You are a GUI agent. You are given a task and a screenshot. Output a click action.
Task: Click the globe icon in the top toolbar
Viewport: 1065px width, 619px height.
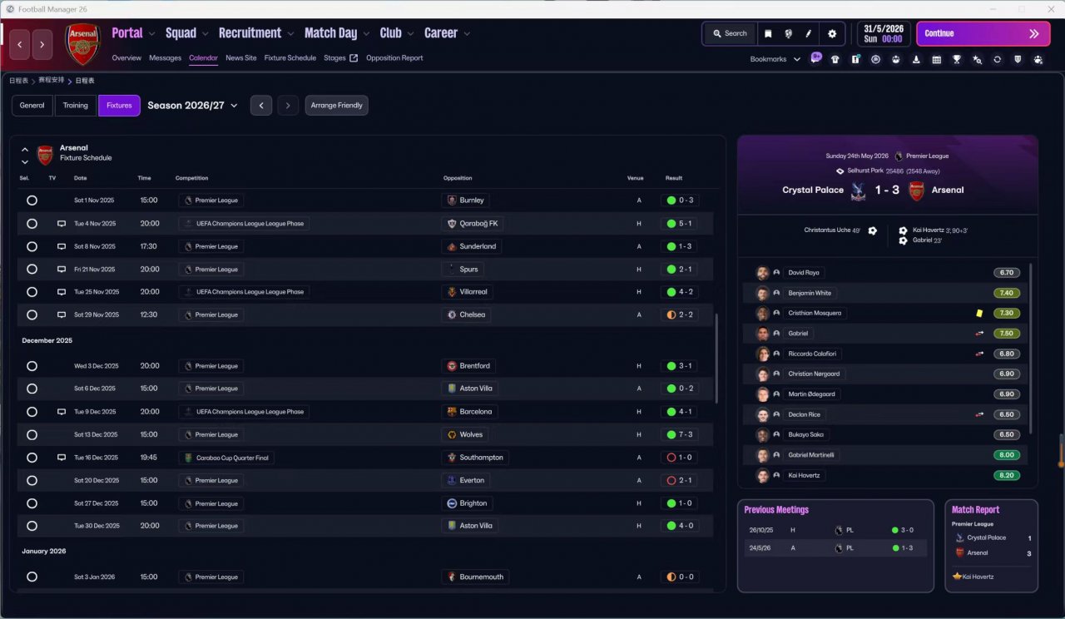pyautogui.click(x=788, y=34)
